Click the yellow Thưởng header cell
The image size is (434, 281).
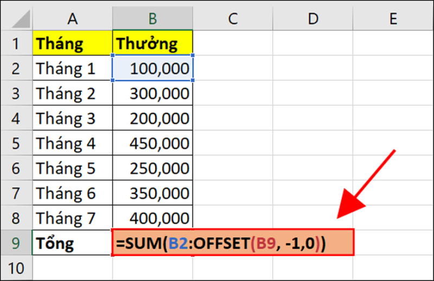point(152,43)
